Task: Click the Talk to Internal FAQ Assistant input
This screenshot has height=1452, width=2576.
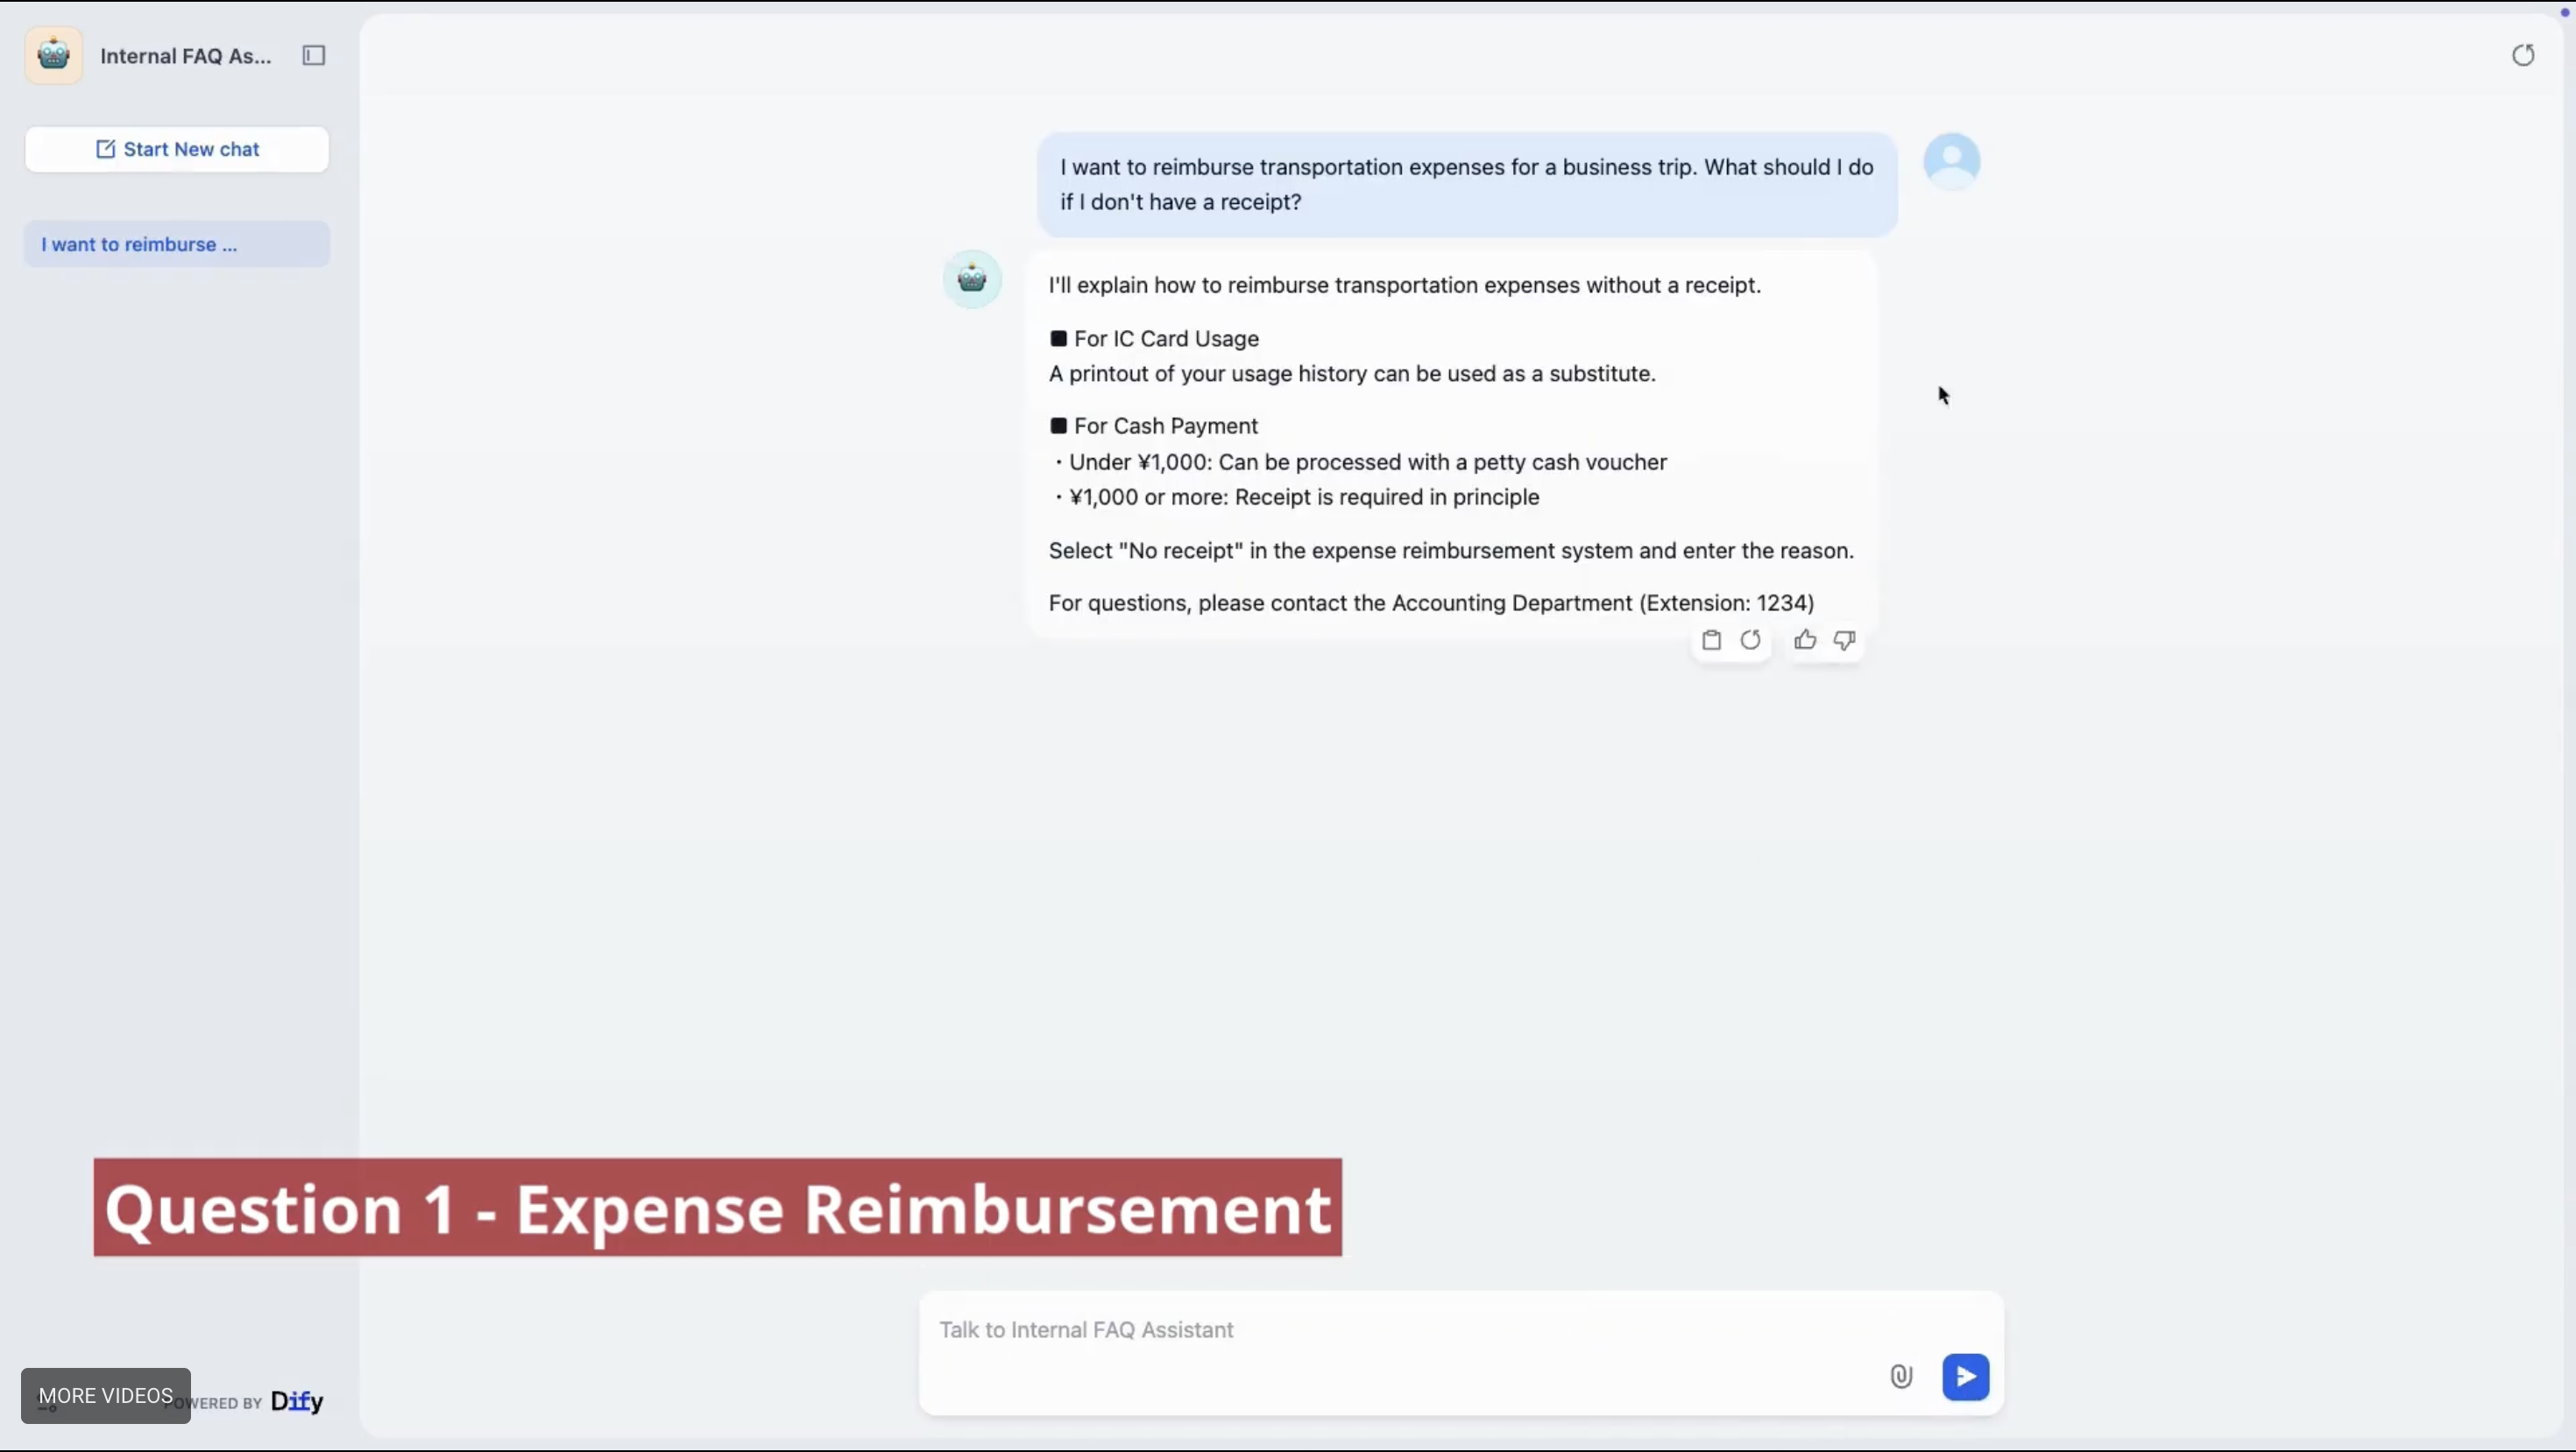Action: pos(1085,1330)
